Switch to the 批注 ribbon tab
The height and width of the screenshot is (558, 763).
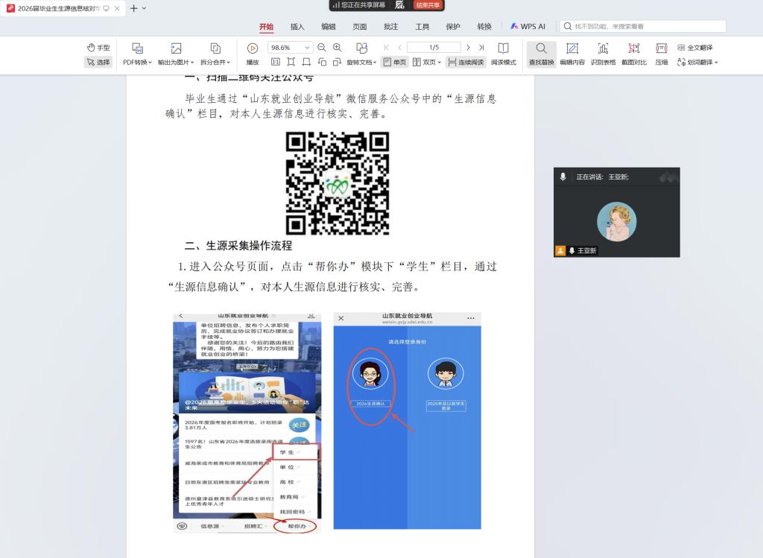click(x=390, y=26)
